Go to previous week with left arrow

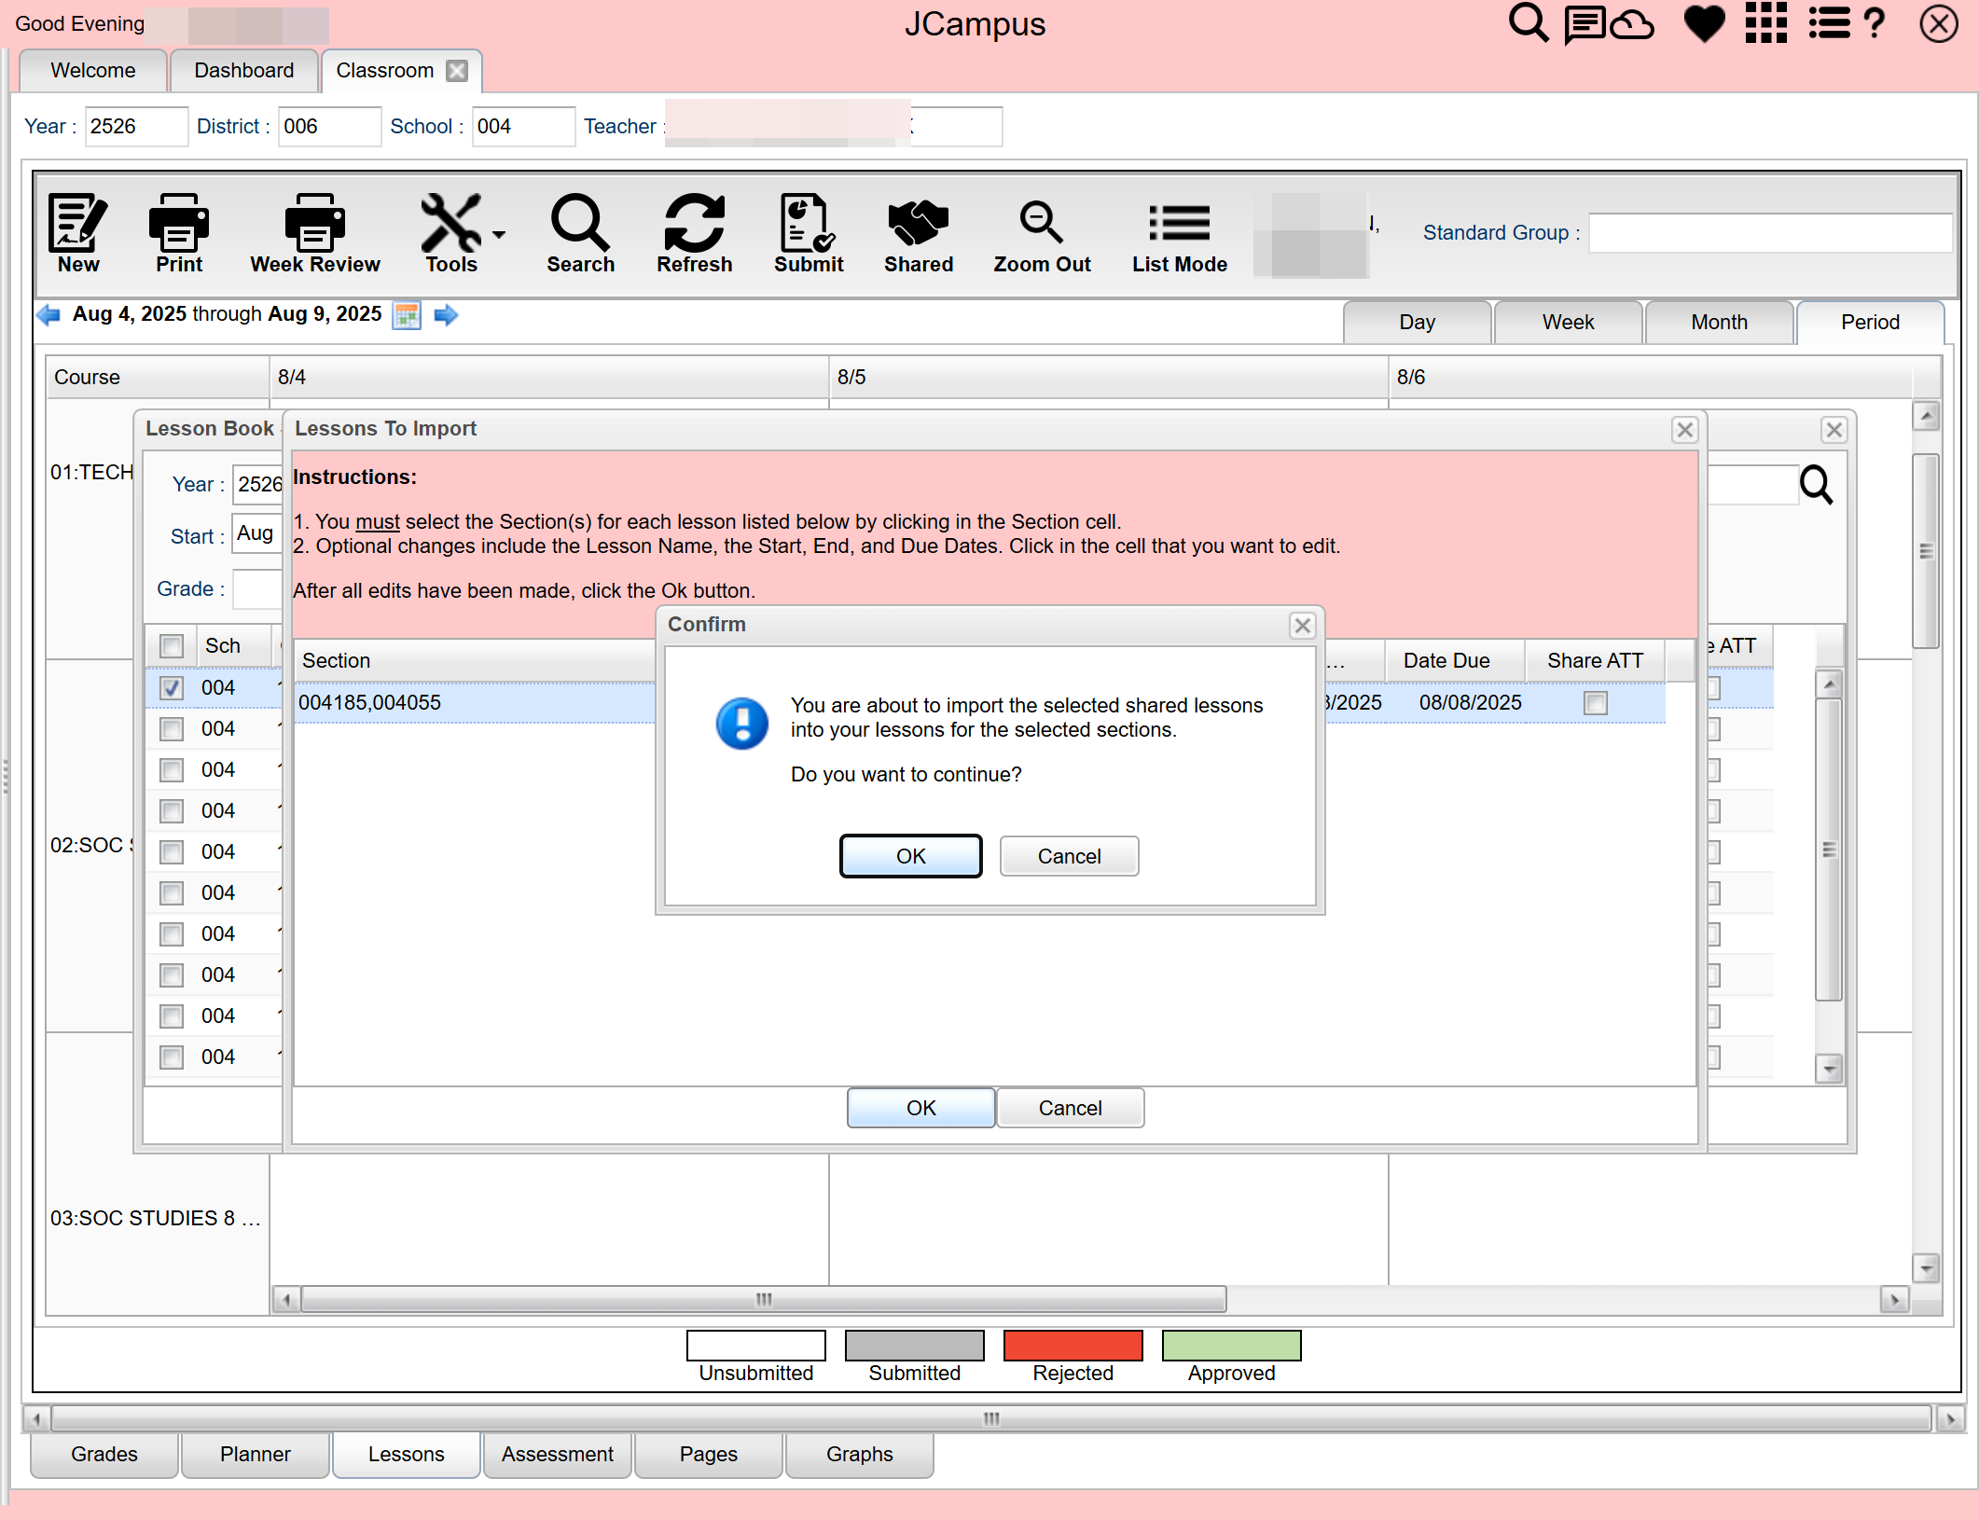click(x=48, y=315)
